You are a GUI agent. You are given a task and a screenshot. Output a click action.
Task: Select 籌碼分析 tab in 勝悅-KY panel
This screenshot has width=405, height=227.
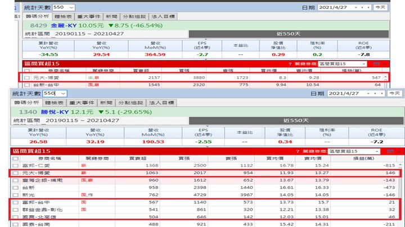pyautogui.click(x=26, y=103)
